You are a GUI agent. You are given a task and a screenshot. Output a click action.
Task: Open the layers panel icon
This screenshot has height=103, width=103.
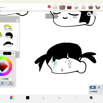pos(91,98)
